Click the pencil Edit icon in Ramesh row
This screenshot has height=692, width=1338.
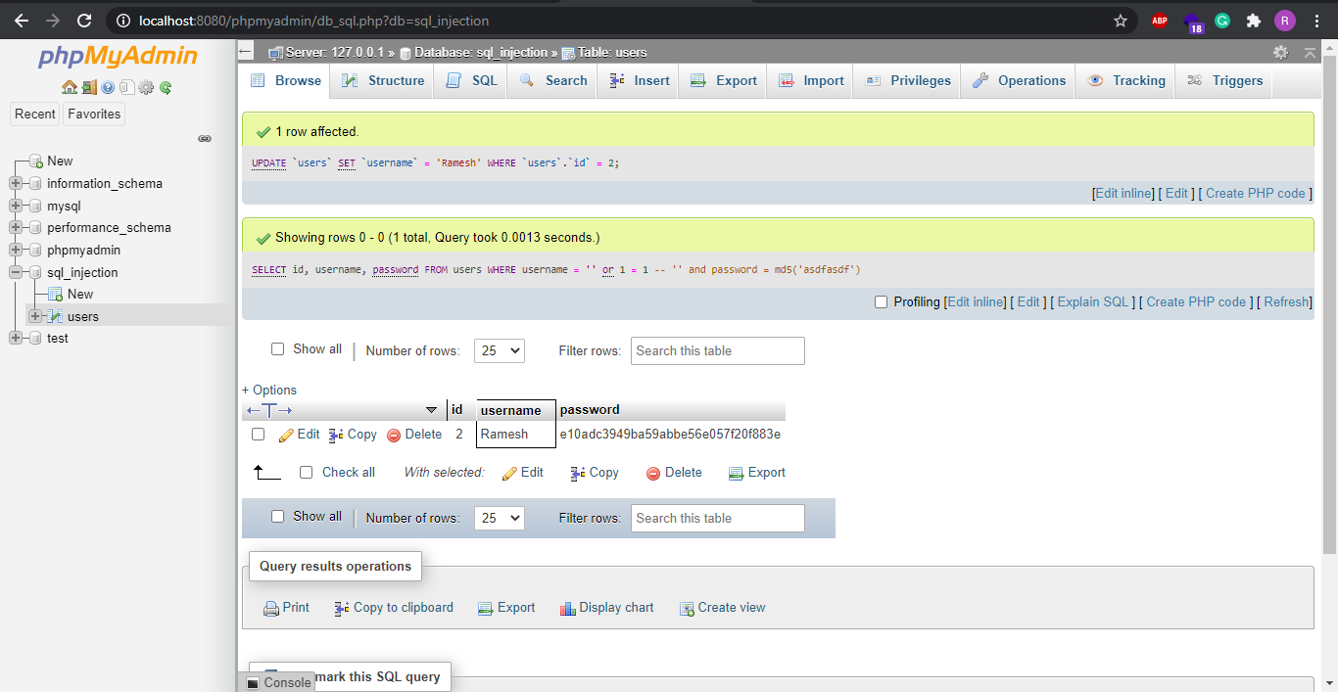pyautogui.click(x=286, y=435)
